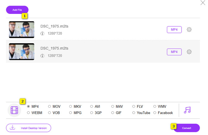
Task: Open MP4 format selector of first file
Action: point(174,30)
